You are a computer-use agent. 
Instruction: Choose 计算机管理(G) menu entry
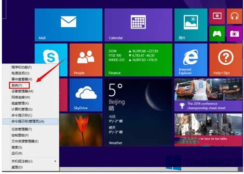pyautogui.click(x=30, y=109)
